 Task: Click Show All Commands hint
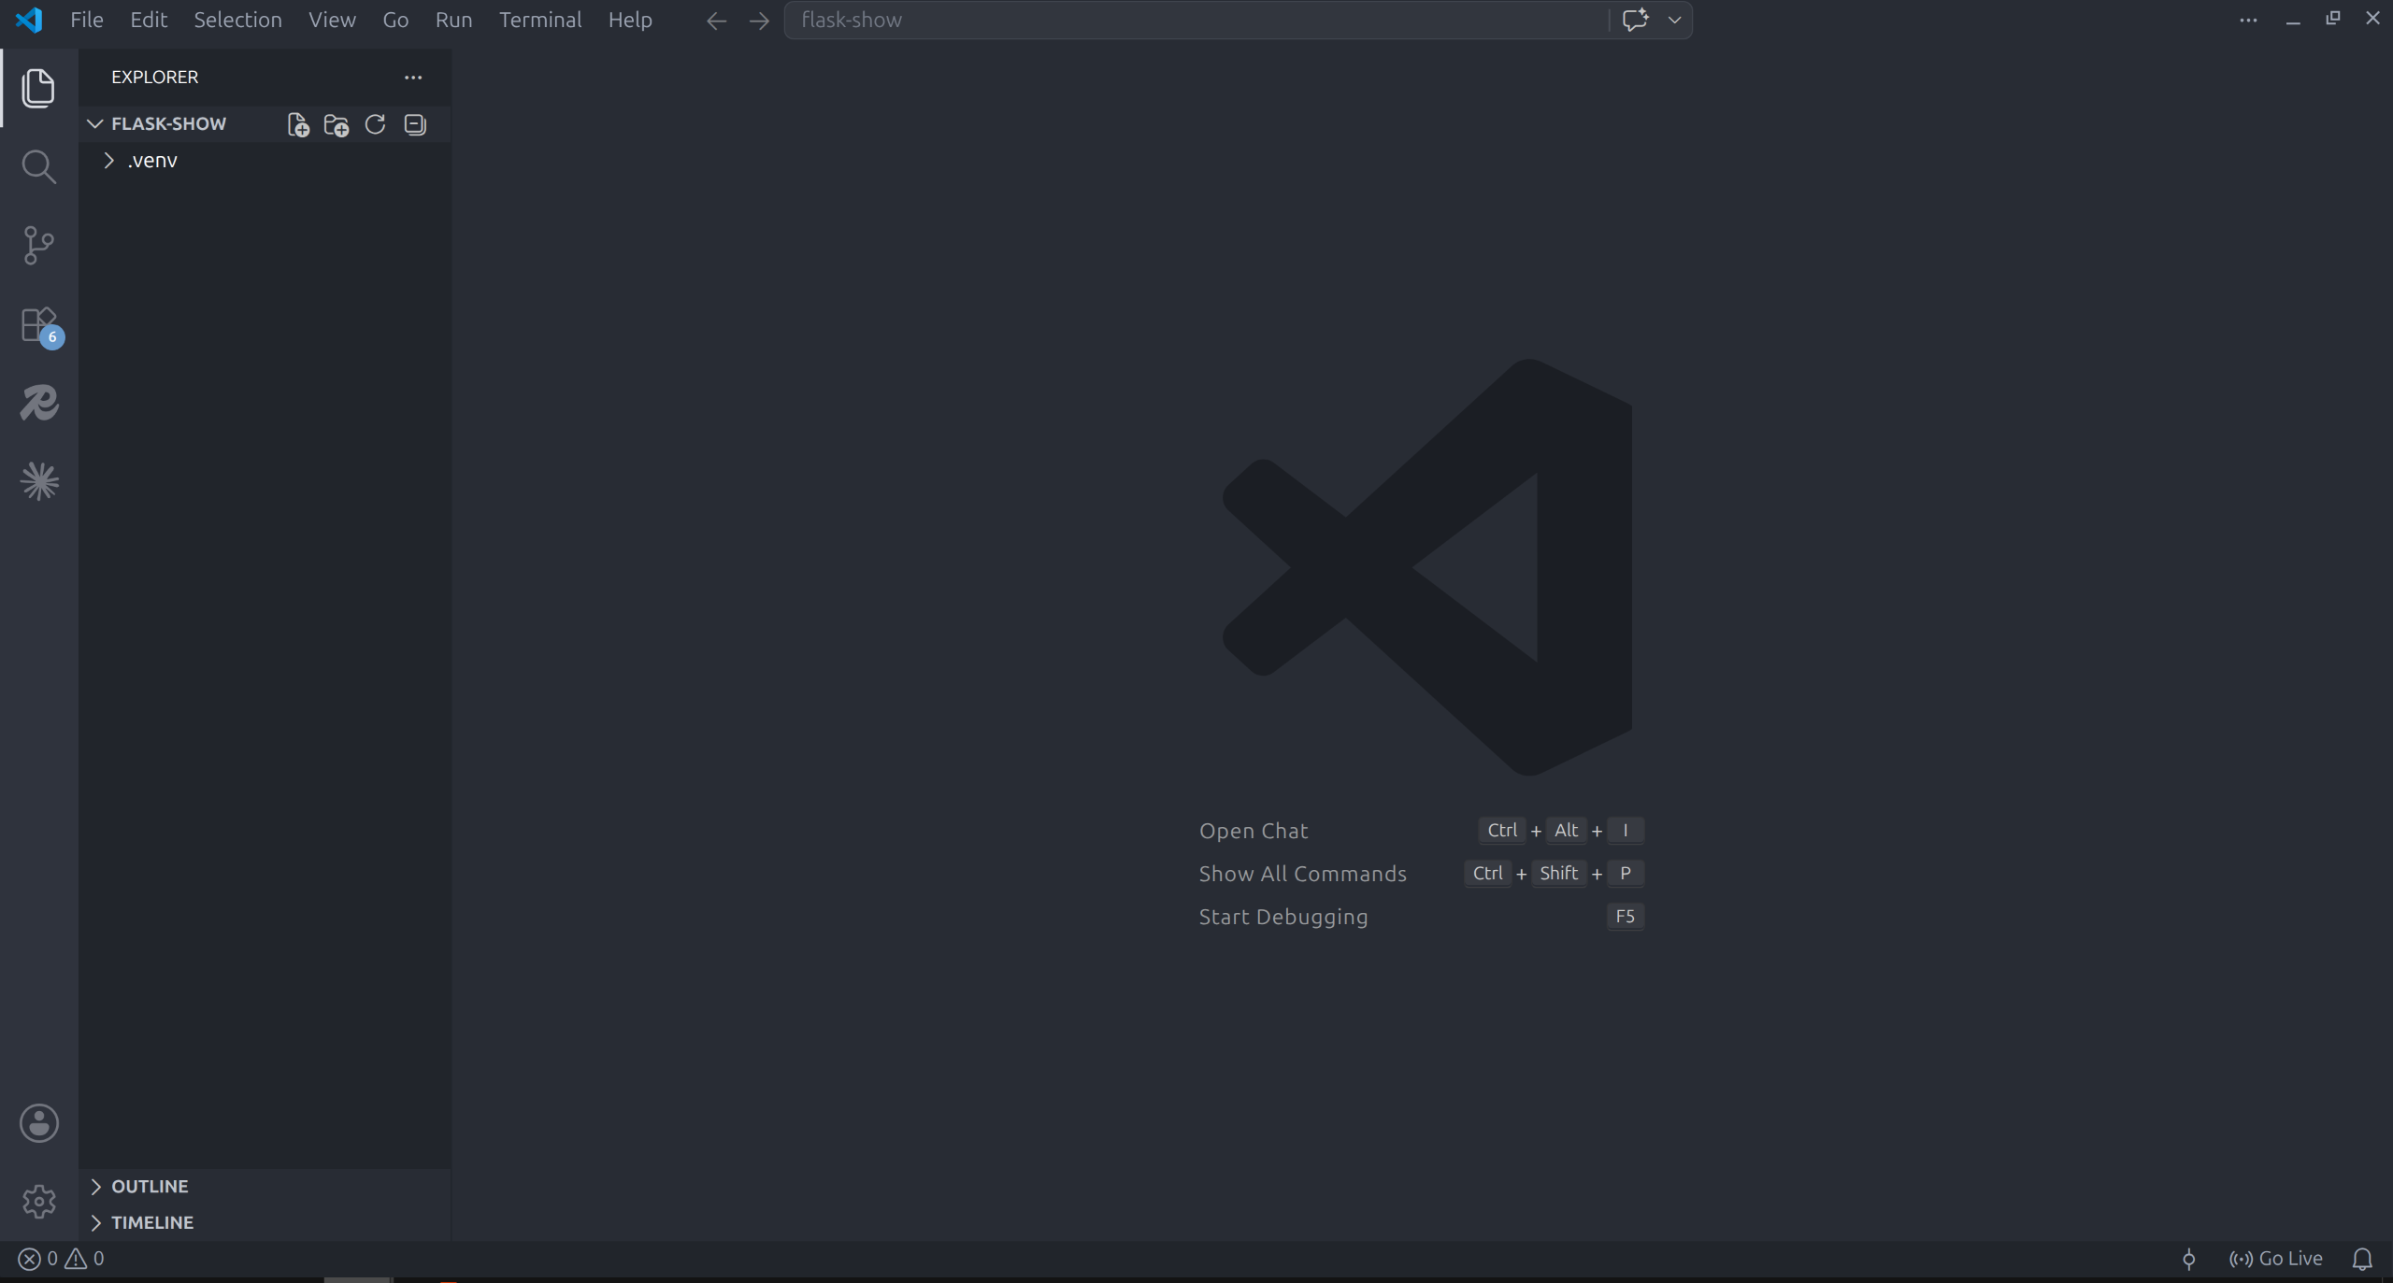click(x=1302, y=874)
